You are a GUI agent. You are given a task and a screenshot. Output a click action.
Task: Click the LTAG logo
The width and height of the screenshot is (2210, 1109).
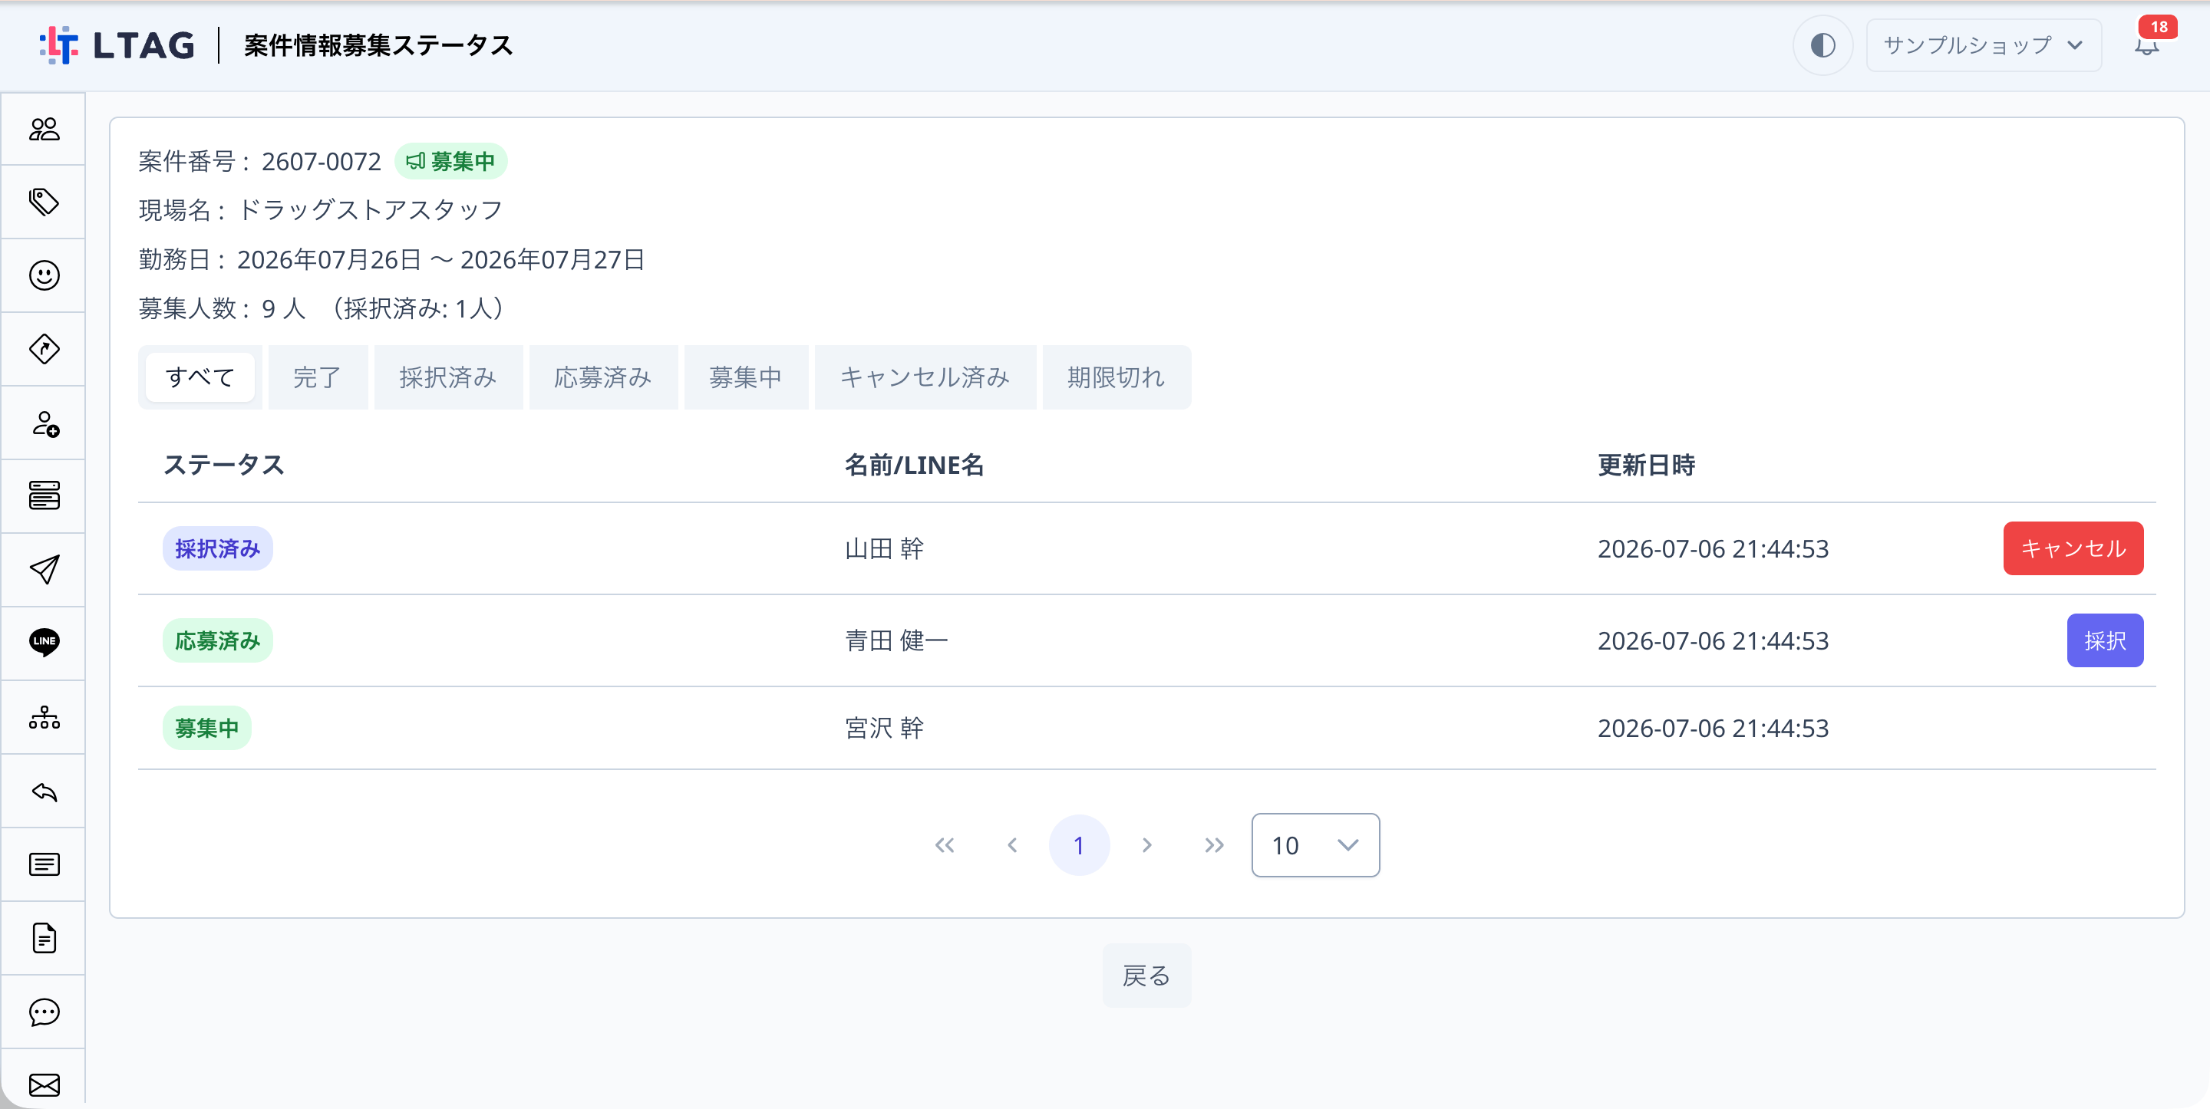pos(117,44)
